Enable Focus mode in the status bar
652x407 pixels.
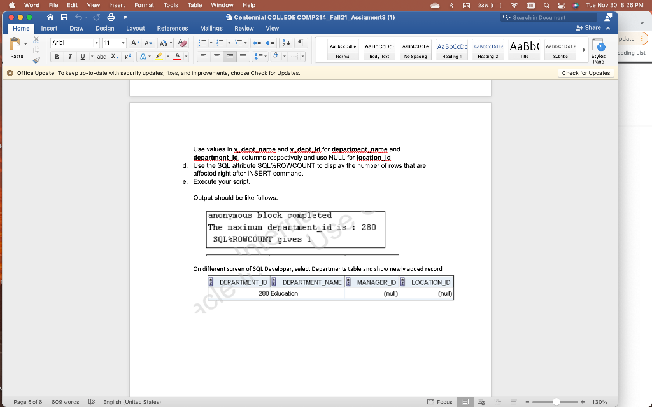(442, 401)
